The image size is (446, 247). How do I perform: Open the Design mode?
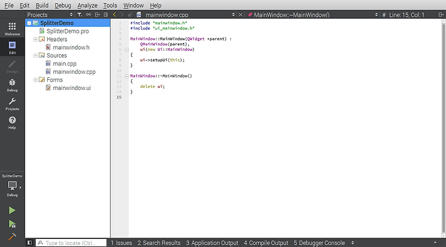click(12, 66)
